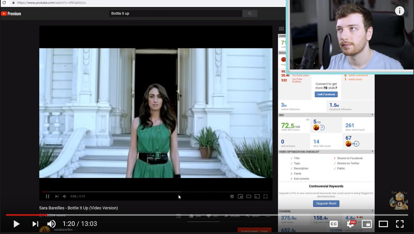Click the 'Bottle it up' search field
Screen dimensions: 414x234
click(176, 13)
